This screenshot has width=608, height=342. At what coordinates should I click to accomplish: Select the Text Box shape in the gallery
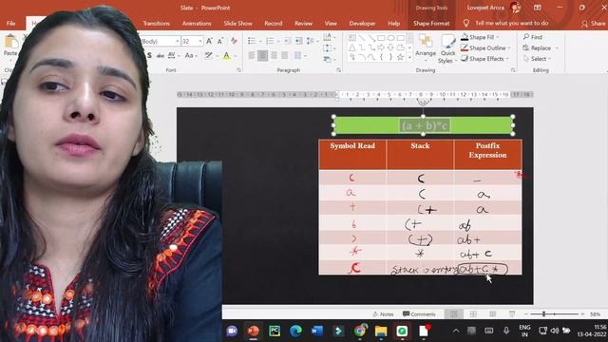pyautogui.click(x=352, y=38)
